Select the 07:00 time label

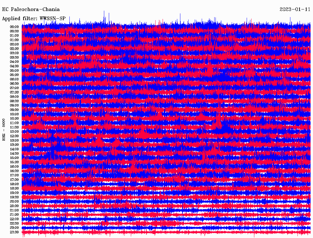coord(14,88)
